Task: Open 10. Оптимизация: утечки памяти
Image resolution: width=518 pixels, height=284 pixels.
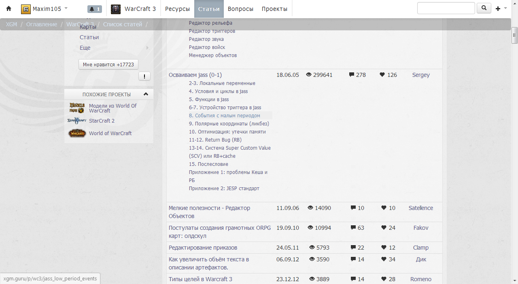Action: coord(227,132)
